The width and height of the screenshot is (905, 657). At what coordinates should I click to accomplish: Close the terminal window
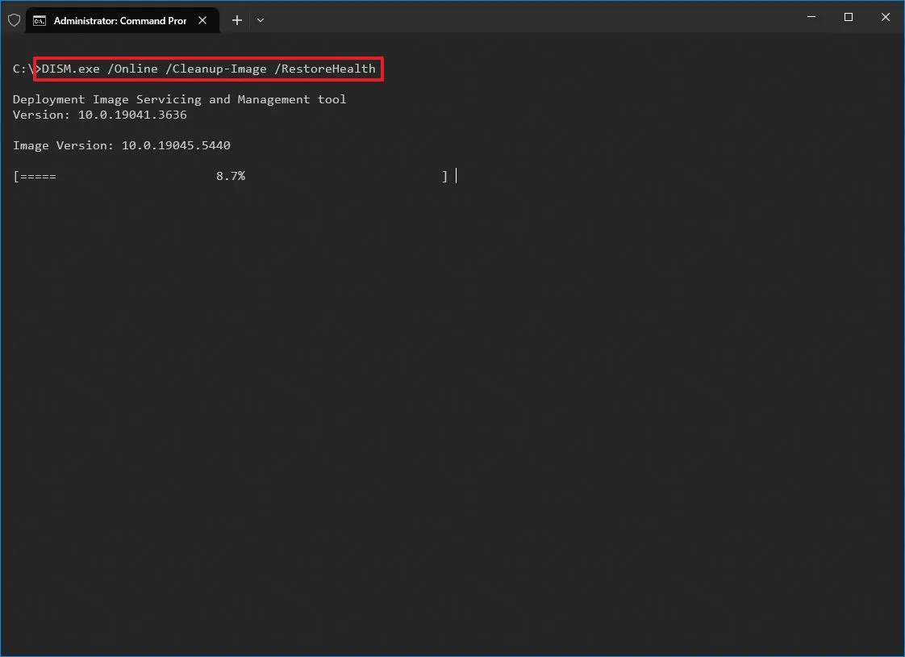[x=885, y=17]
